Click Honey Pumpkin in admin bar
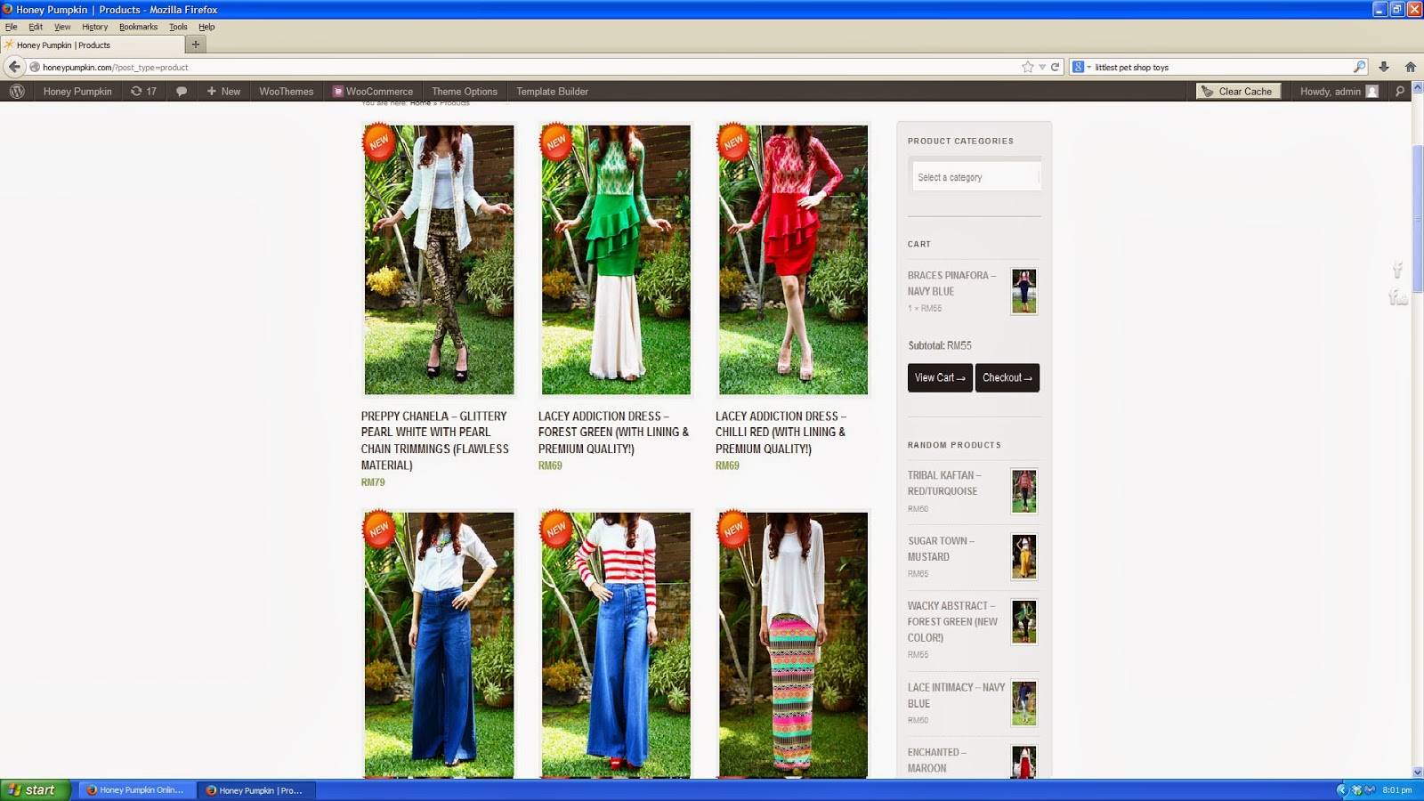 77,91
